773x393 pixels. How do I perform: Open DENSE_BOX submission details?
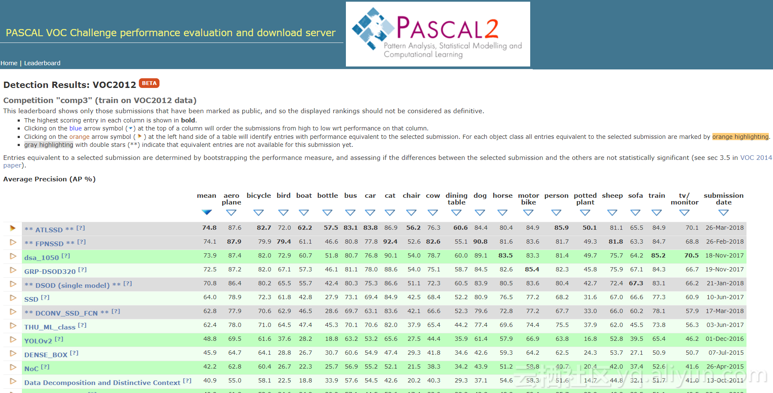45,355
